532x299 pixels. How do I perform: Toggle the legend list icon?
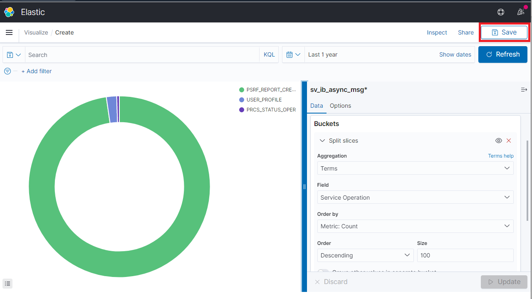pyautogui.click(x=7, y=284)
